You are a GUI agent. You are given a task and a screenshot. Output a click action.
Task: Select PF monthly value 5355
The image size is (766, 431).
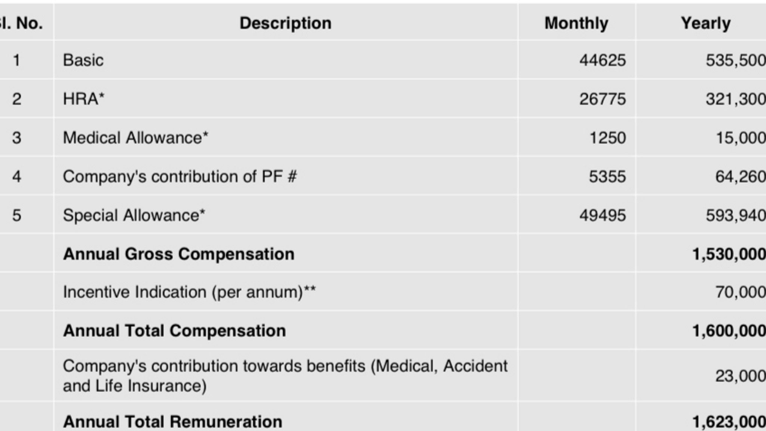607,177
